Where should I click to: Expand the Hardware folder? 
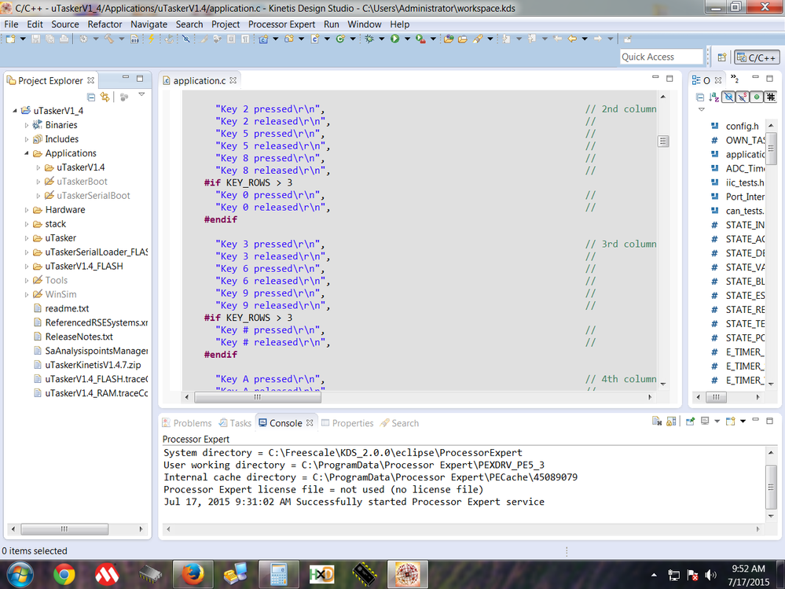tap(27, 210)
